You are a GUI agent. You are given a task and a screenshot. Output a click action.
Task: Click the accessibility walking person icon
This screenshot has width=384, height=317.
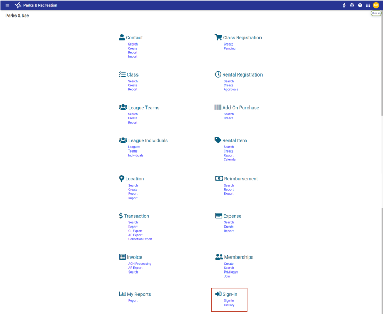point(344,5)
